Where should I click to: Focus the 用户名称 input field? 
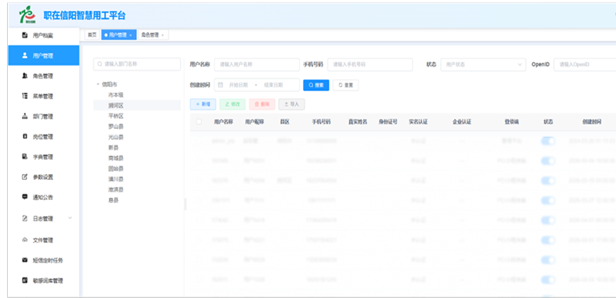[257, 64]
